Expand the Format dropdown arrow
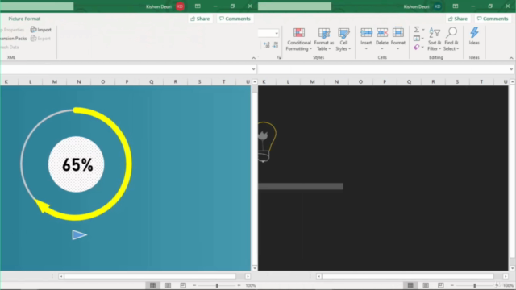The height and width of the screenshot is (290, 516). coord(397,48)
